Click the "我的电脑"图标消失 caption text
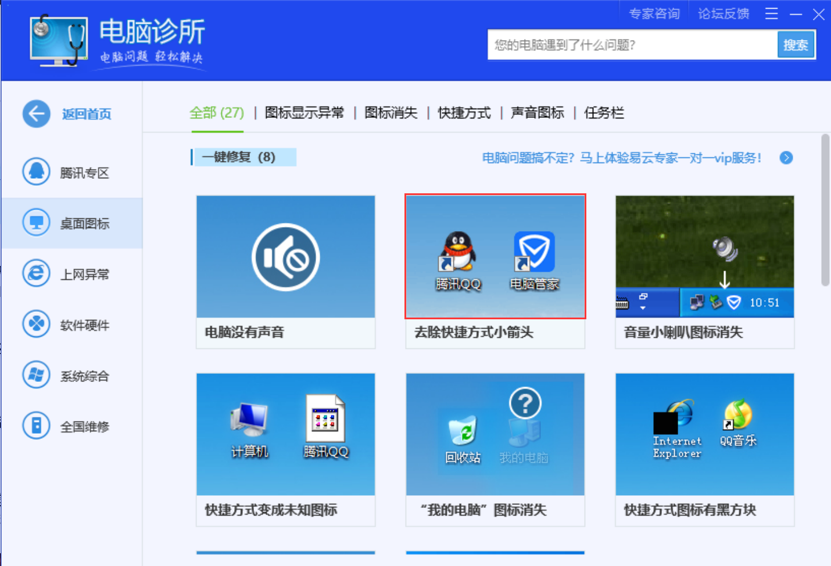 coord(483,510)
